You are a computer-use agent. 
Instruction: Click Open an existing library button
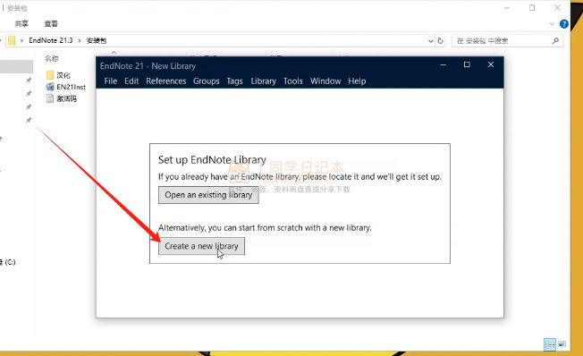(x=208, y=195)
